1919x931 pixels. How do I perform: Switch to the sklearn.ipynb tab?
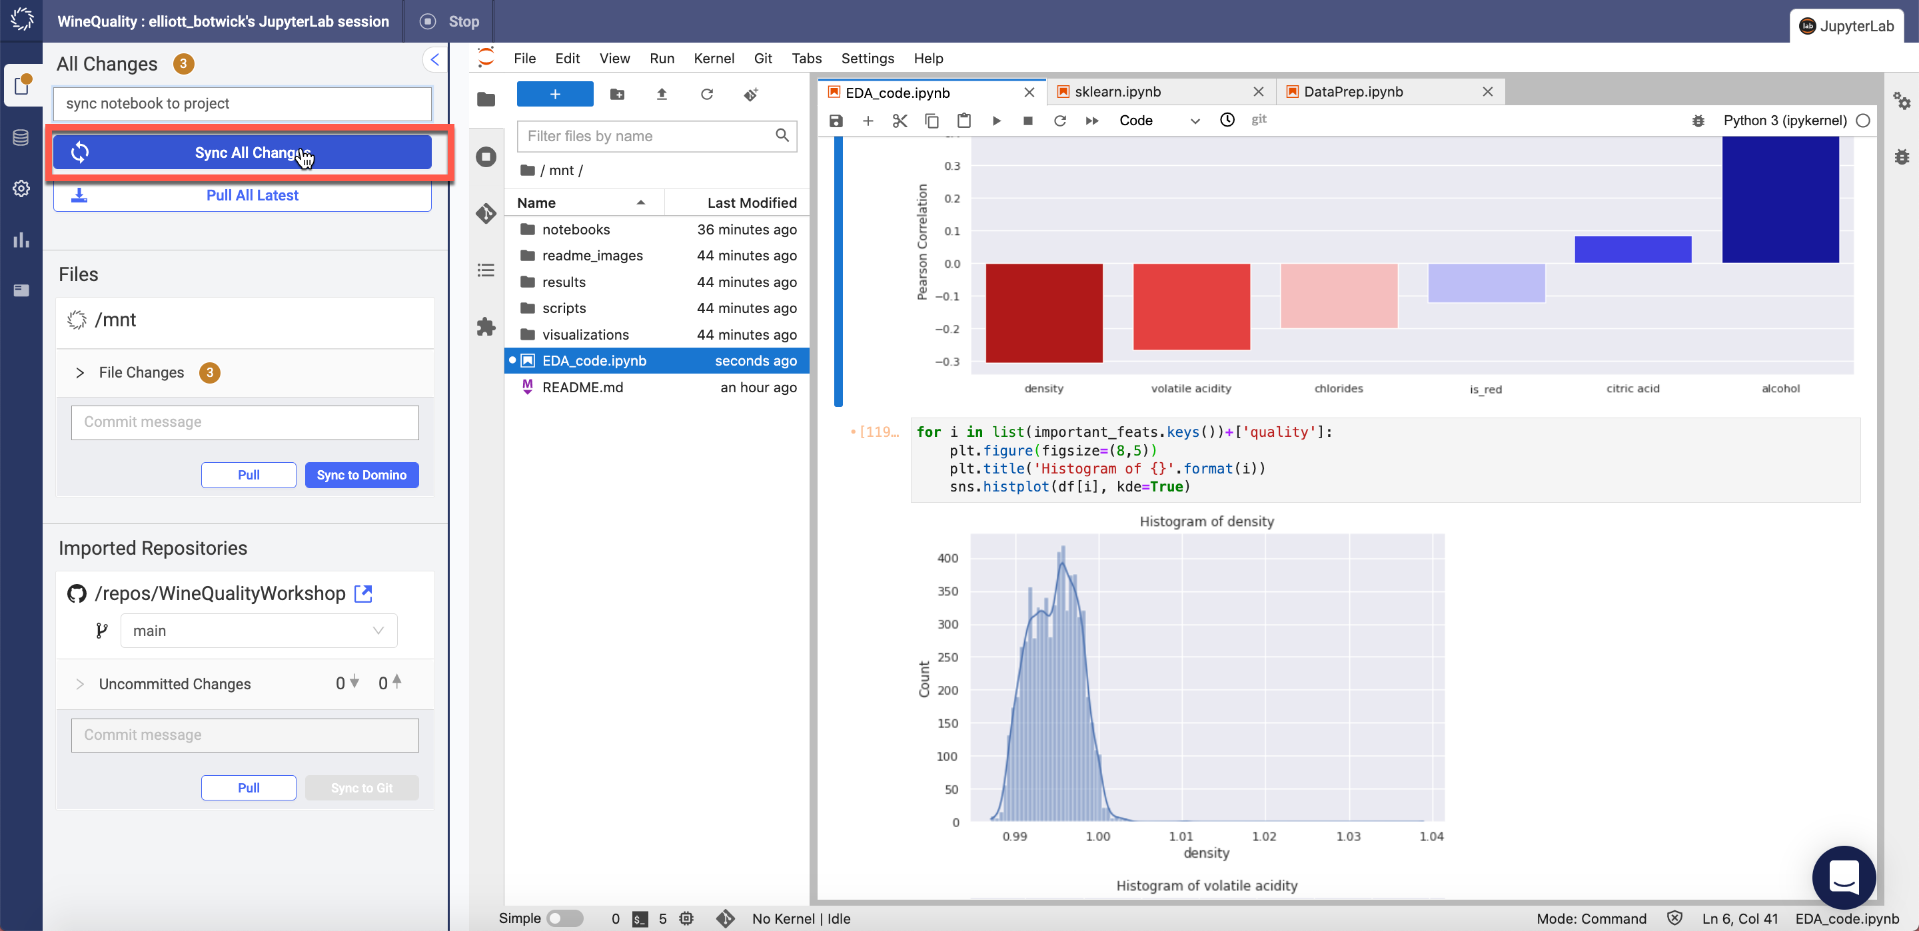[1117, 92]
